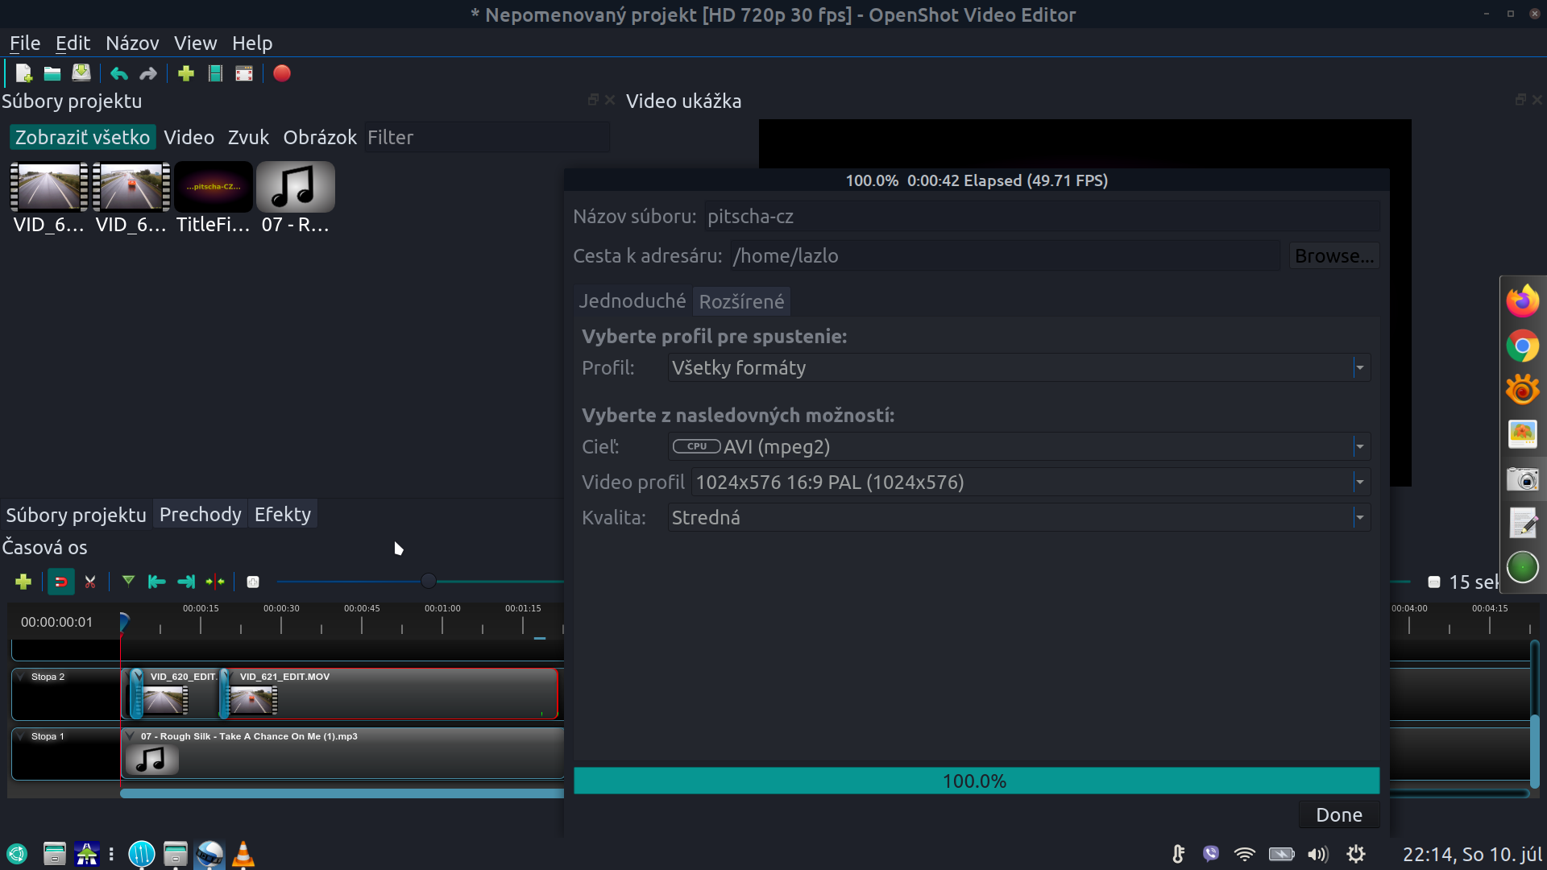
Task: Click the green Import Files plus icon
Action: click(186, 73)
